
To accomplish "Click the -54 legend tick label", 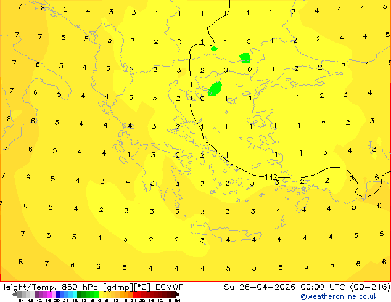I will (20, 300).
